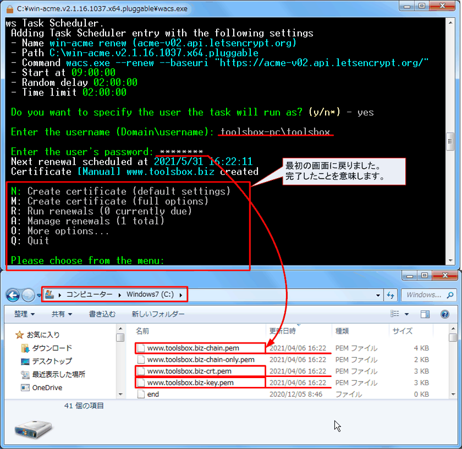Click the file icon of the end file
Image resolution: width=462 pixels, height=449 pixels.
141,394
